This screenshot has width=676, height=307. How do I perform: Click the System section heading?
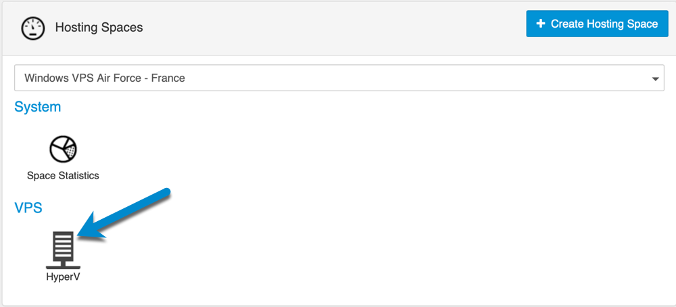37,107
